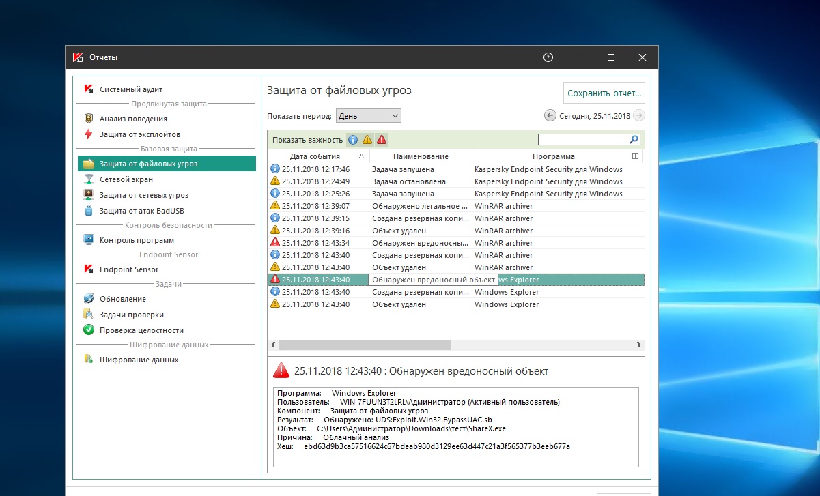Toggle the red critical events importance filter
This screenshot has height=496, width=820.
coord(382,140)
